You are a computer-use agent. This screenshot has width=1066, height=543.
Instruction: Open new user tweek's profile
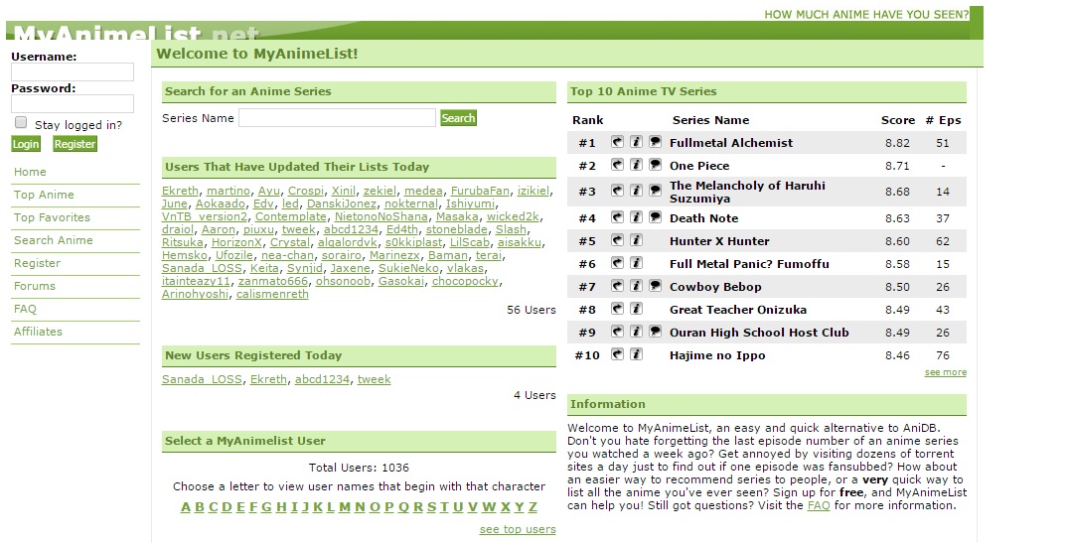(x=374, y=379)
